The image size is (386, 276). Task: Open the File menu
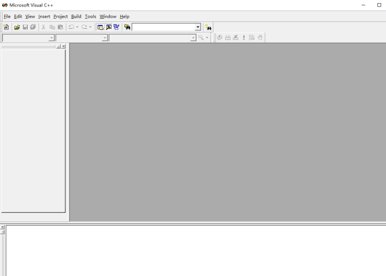(x=7, y=17)
